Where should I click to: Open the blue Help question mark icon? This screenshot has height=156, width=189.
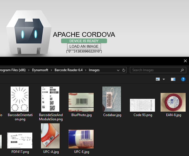pyautogui.click(x=183, y=79)
